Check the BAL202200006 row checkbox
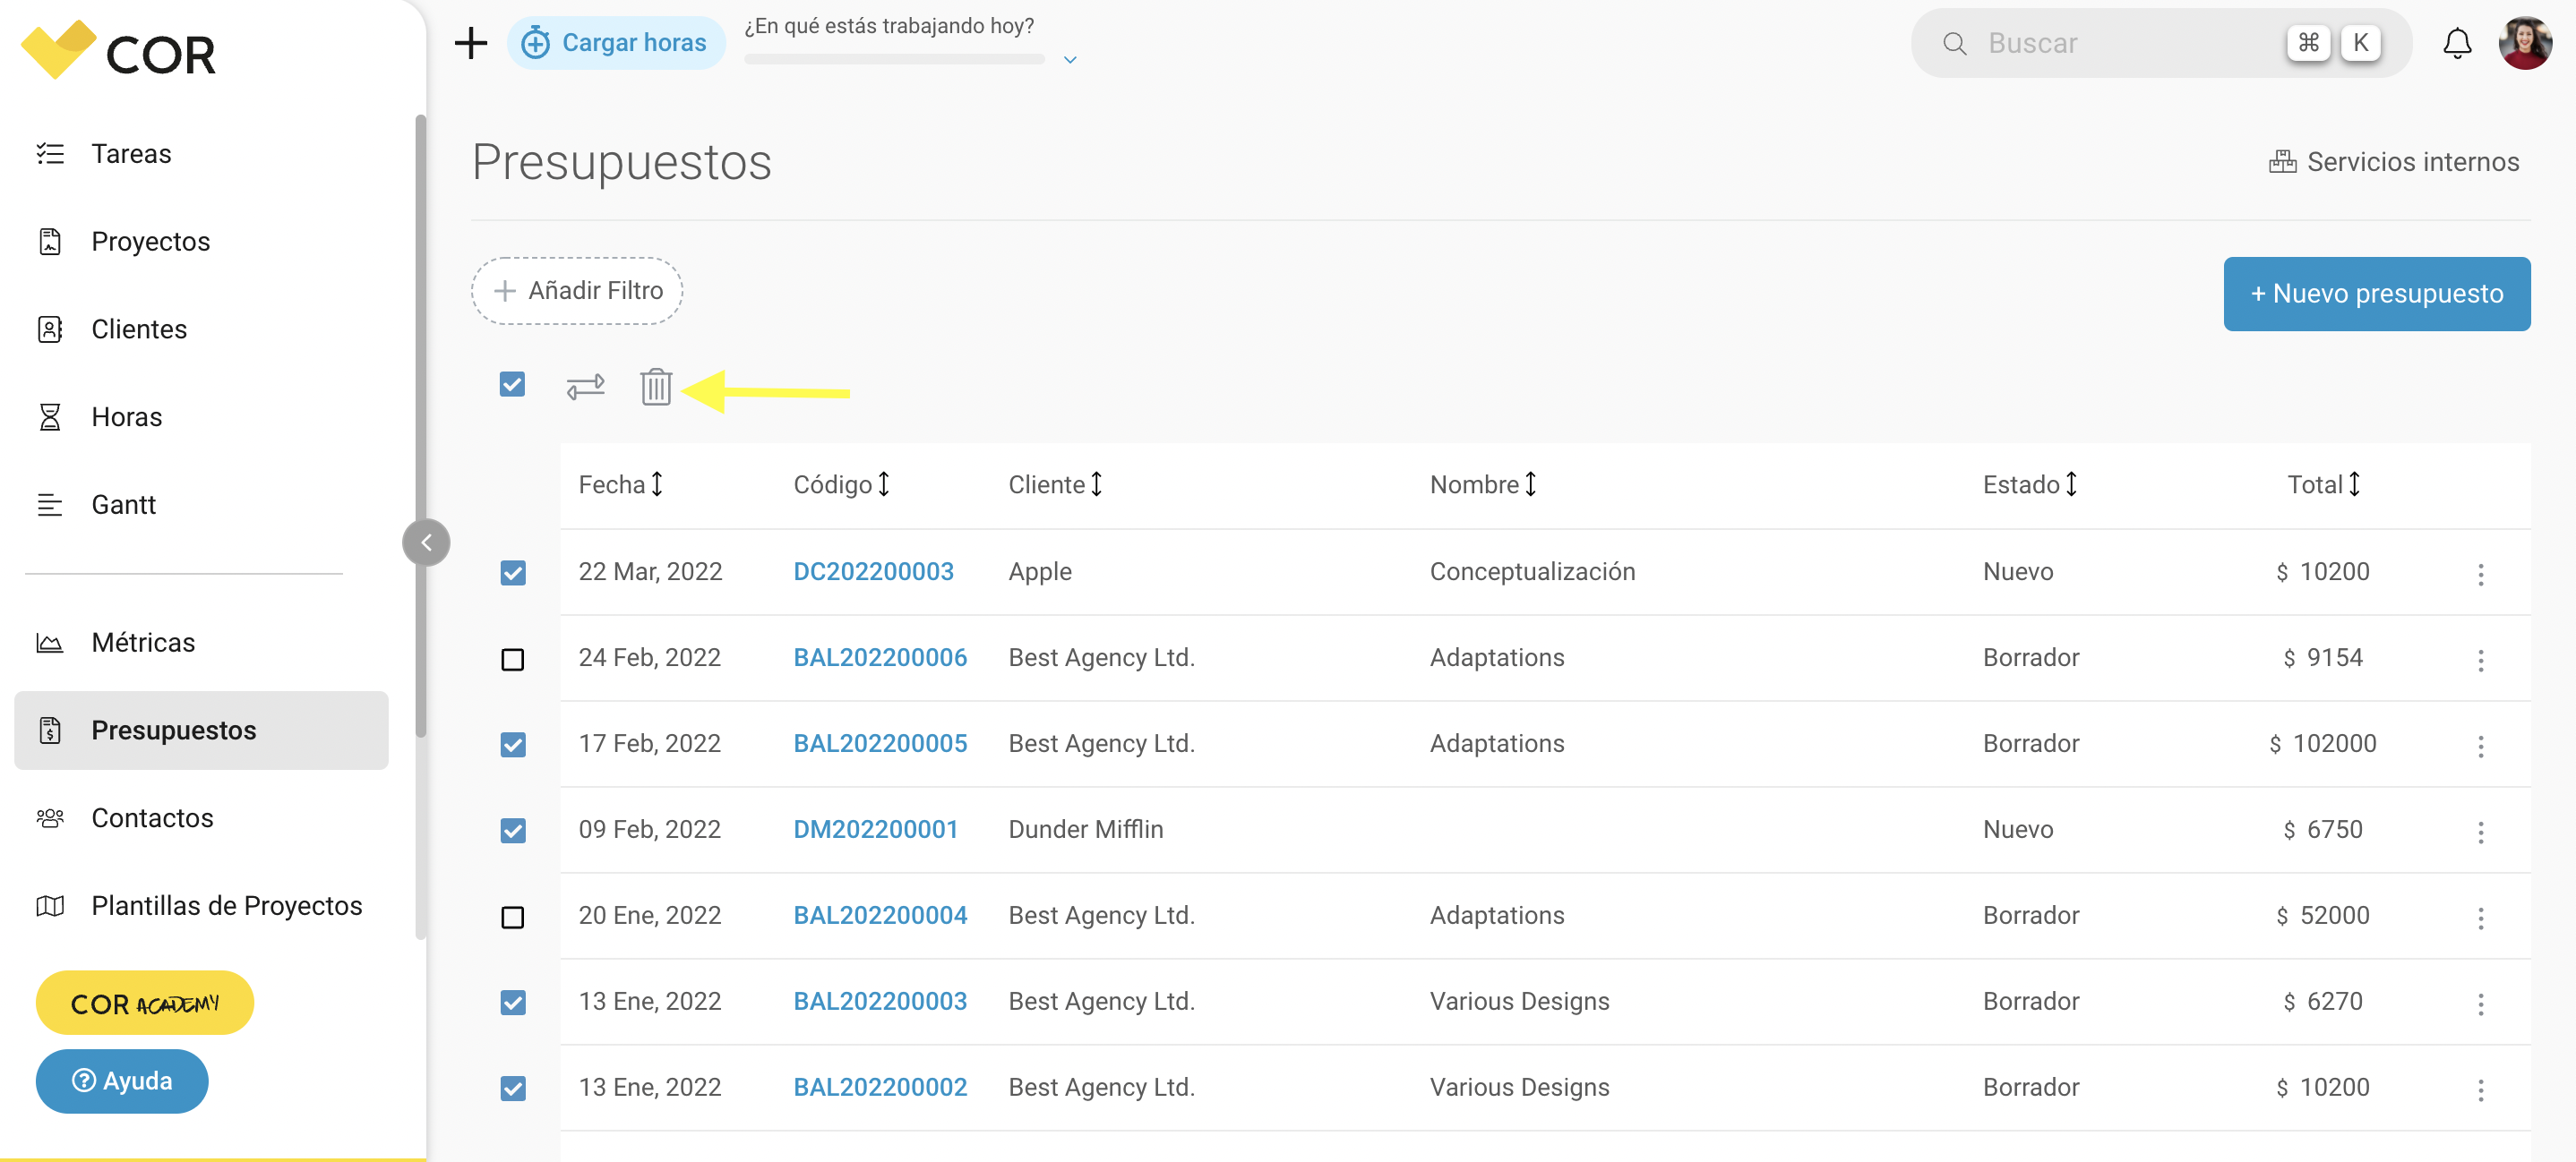Viewport: 2576px width, 1162px height. (512, 660)
